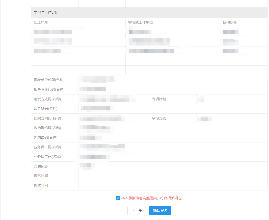Click the 外国语码(名称) label
This screenshot has height=220, width=269.
pos(46,138)
